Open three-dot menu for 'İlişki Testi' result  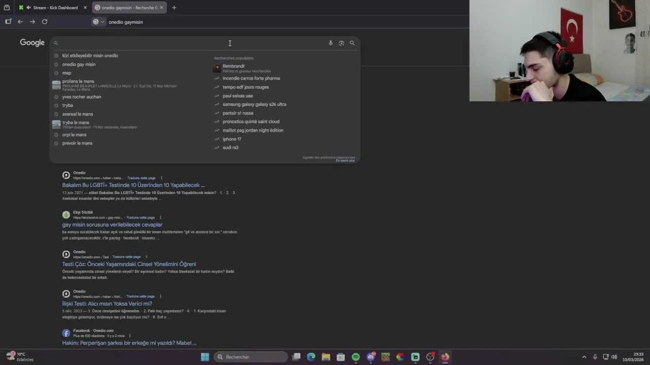tap(160, 297)
